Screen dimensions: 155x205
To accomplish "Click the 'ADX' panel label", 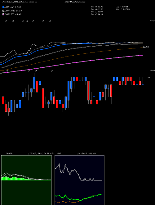I will point(59,153).
